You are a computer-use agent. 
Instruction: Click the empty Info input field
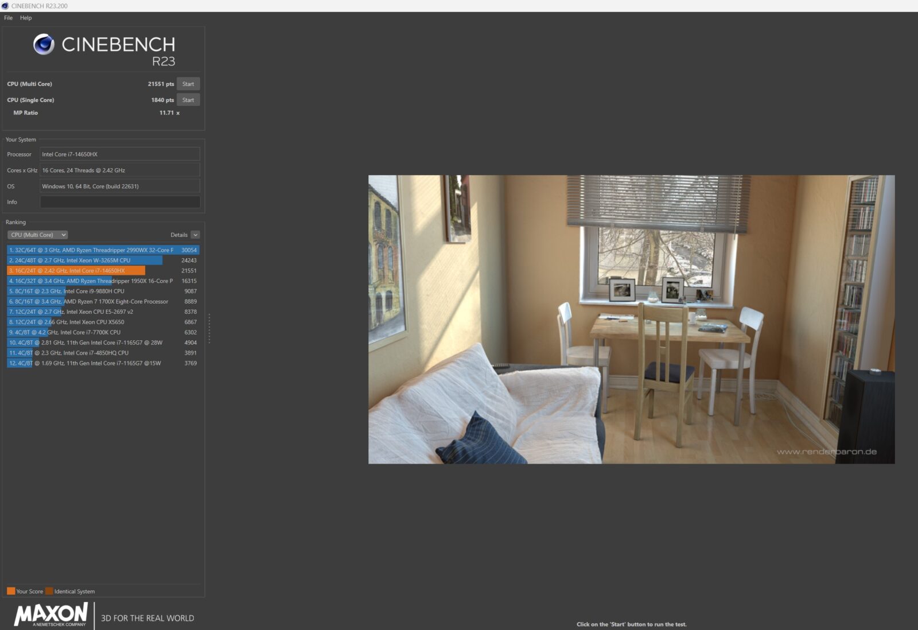point(119,202)
